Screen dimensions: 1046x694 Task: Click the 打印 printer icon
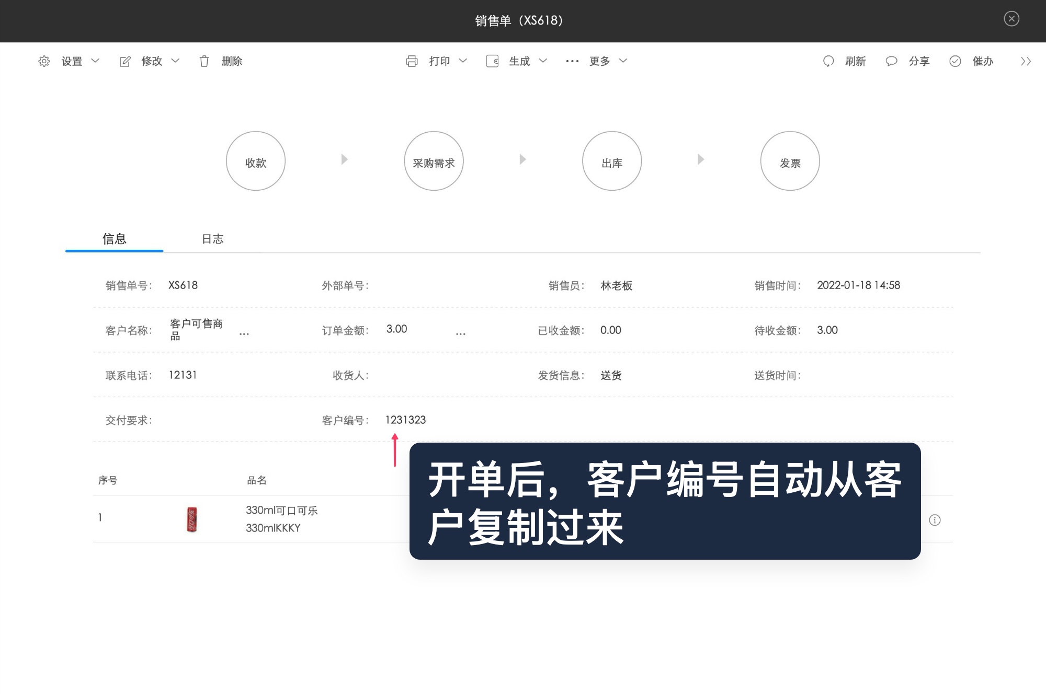413,61
